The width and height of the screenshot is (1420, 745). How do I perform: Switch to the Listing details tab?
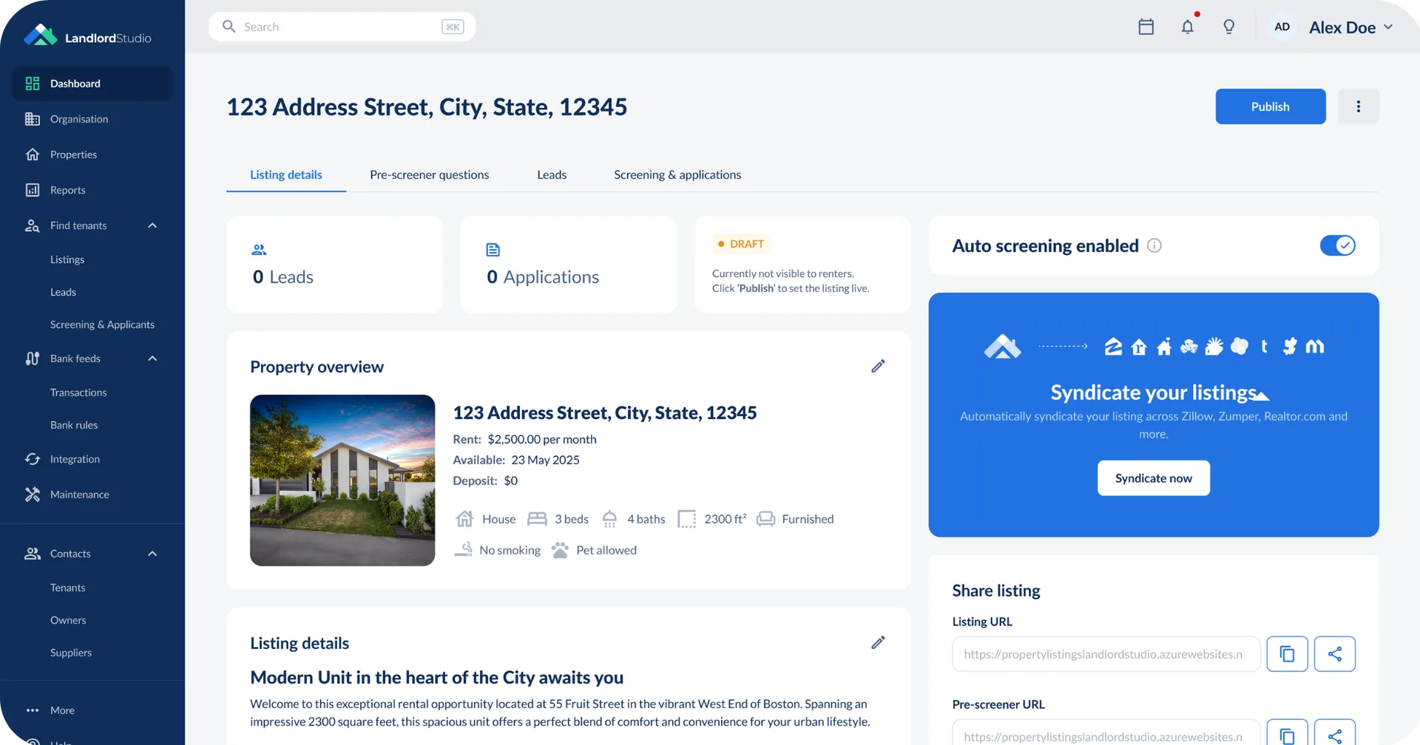pos(285,175)
